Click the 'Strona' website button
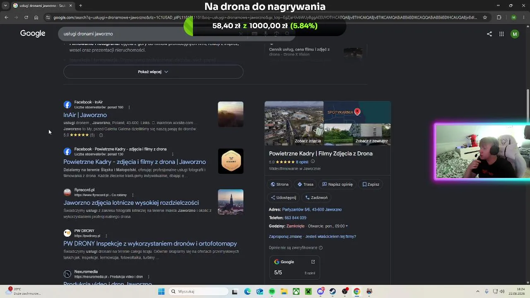The width and height of the screenshot is (530, 298). coord(279,185)
